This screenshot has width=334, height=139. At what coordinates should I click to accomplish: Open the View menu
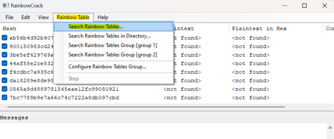click(x=43, y=17)
